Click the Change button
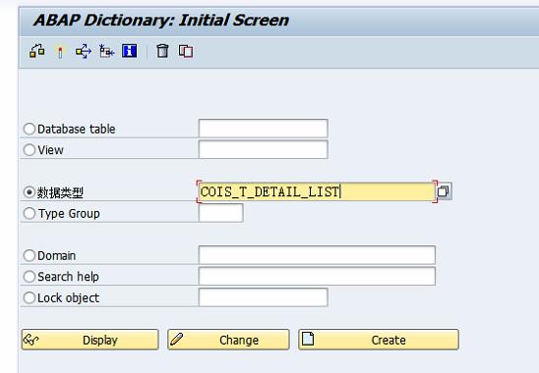The width and height of the screenshot is (539, 373). point(228,340)
